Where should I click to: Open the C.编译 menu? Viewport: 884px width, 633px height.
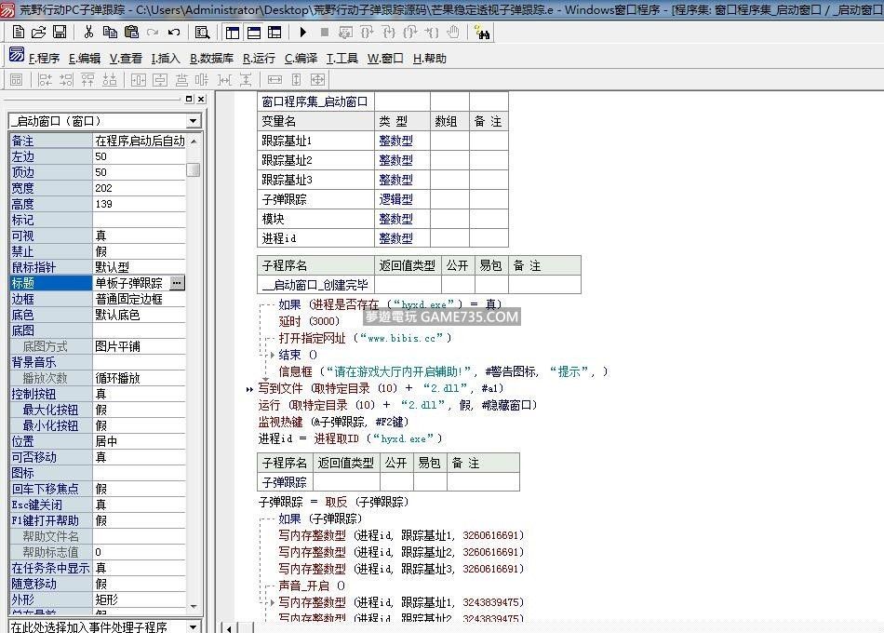pyautogui.click(x=301, y=58)
